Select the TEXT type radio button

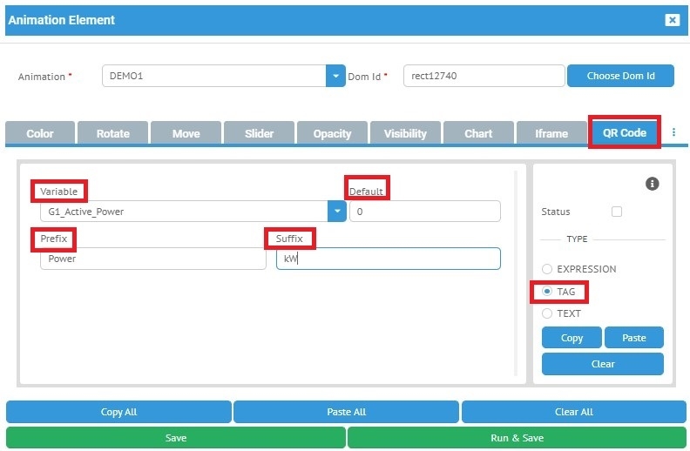tap(547, 313)
